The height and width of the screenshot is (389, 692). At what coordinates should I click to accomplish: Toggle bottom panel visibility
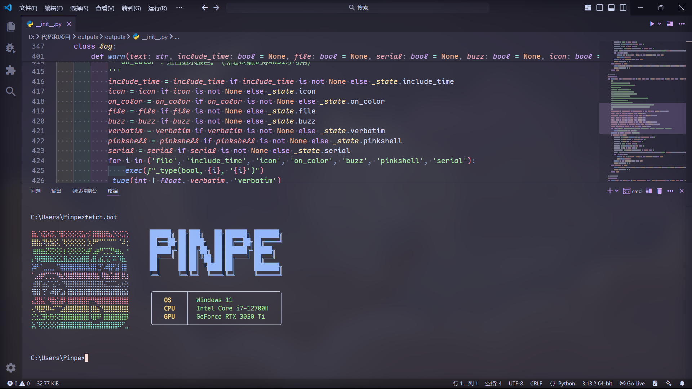[x=611, y=8]
